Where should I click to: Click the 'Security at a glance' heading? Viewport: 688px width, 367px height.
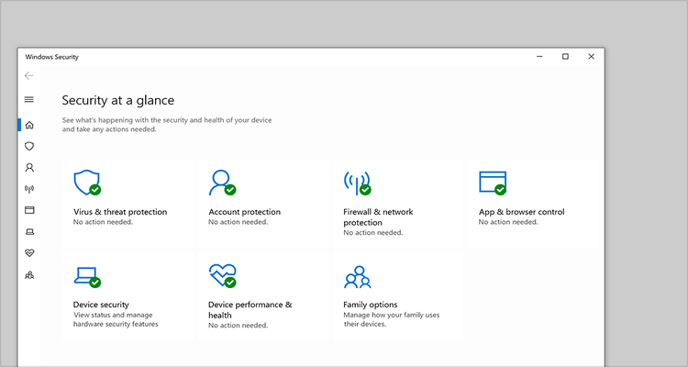pos(118,101)
